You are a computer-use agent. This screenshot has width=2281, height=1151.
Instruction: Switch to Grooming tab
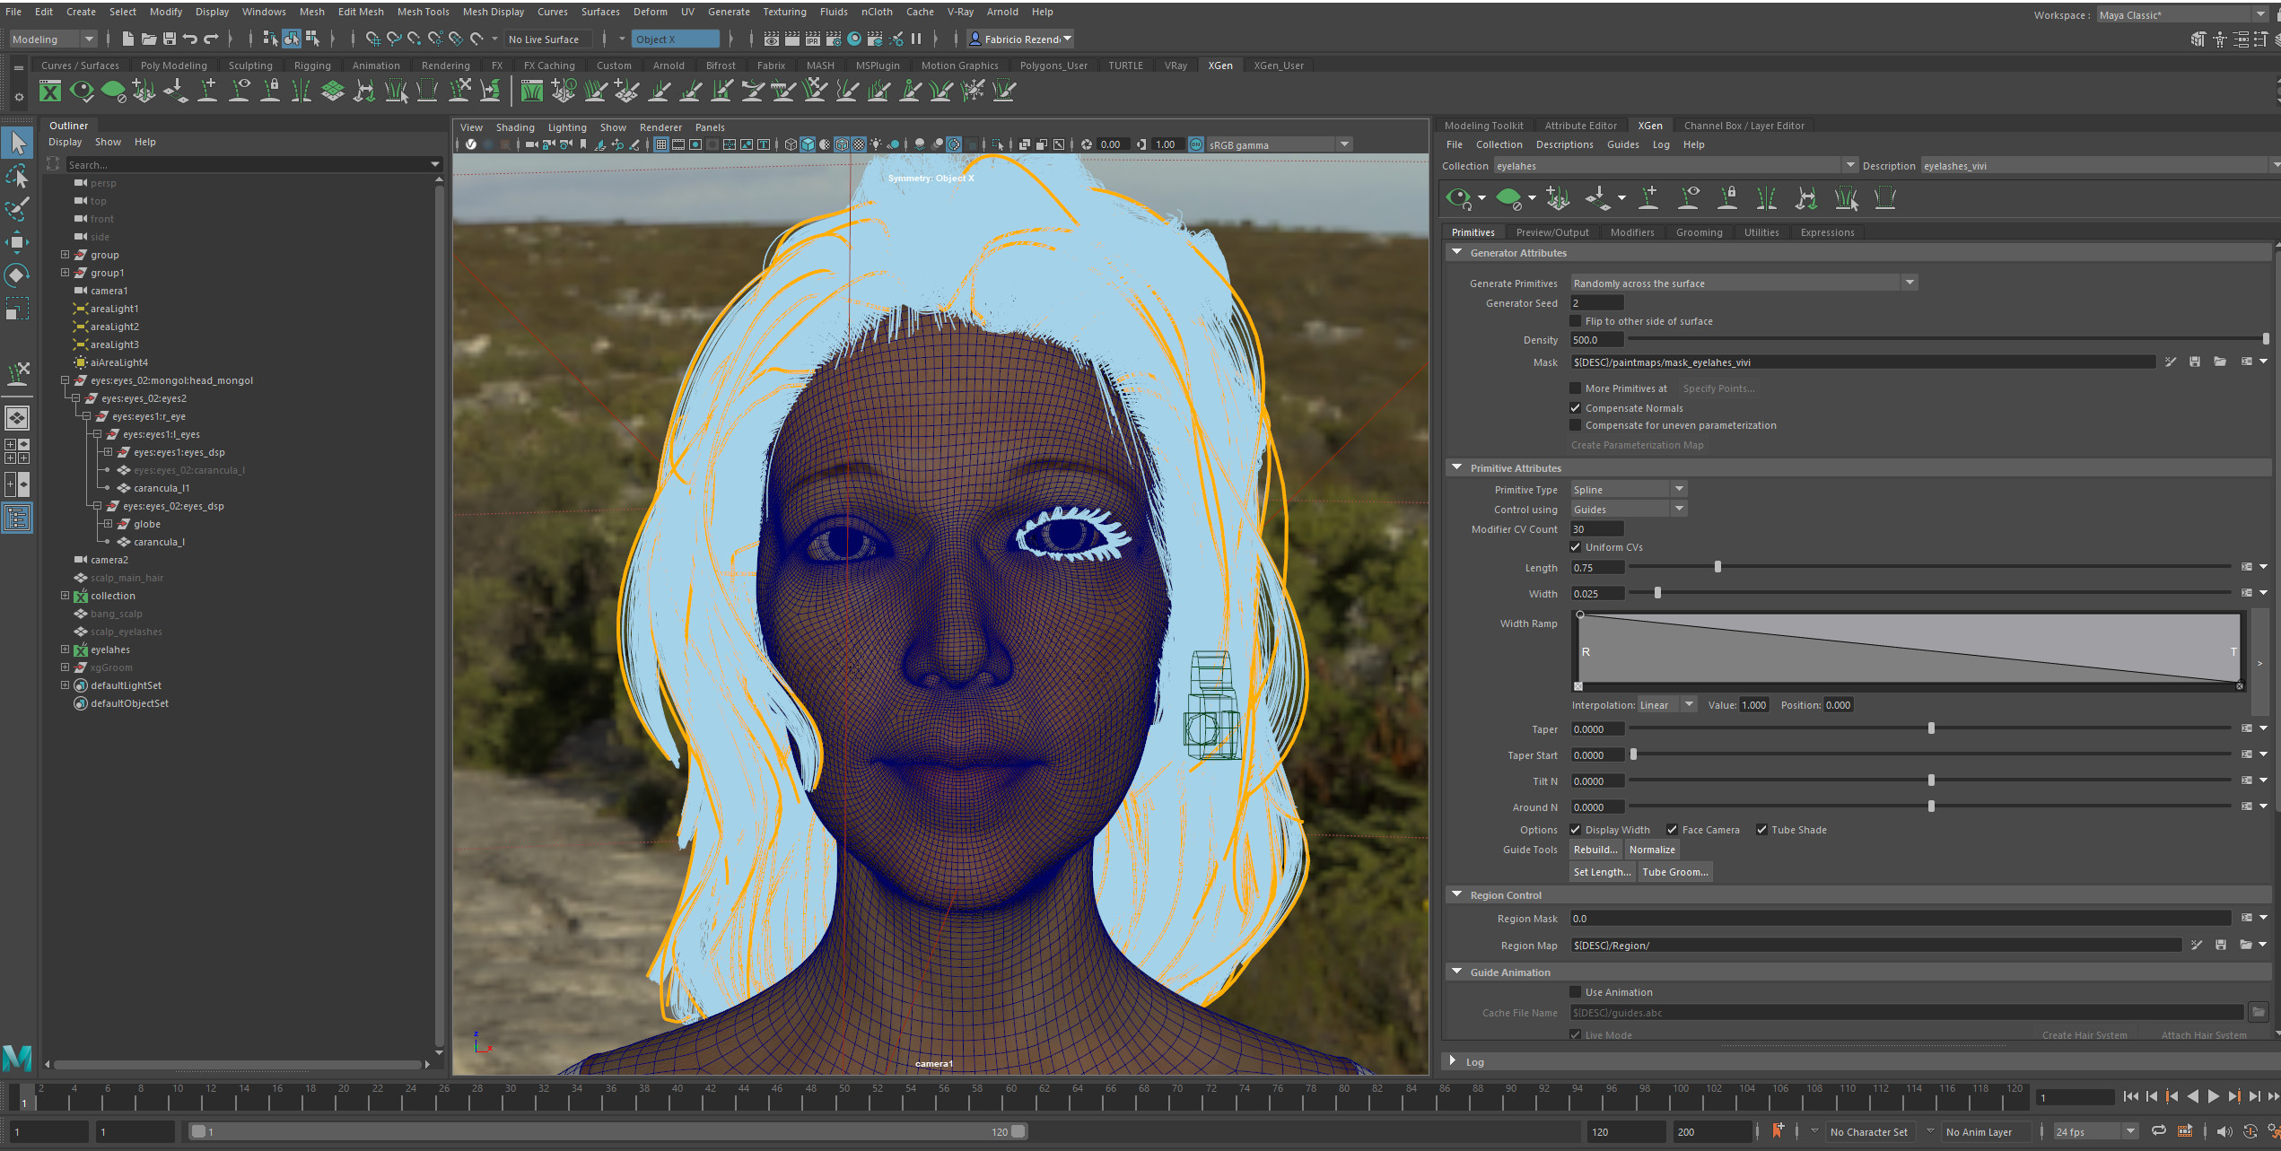pos(1699,232)
